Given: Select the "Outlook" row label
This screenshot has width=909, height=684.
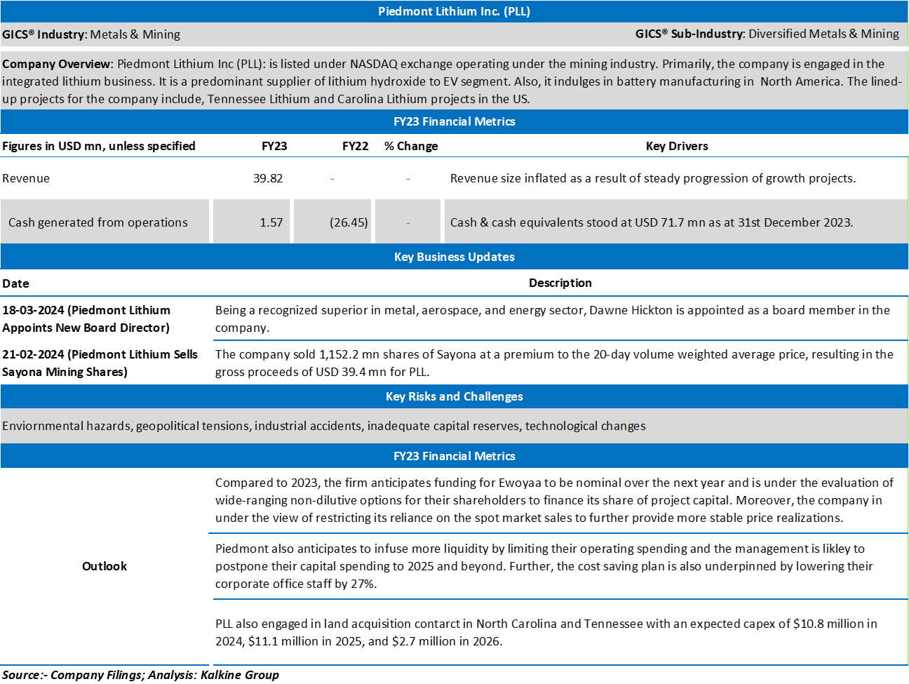Looking at the screenshot, I should click(x=105, y=566).
